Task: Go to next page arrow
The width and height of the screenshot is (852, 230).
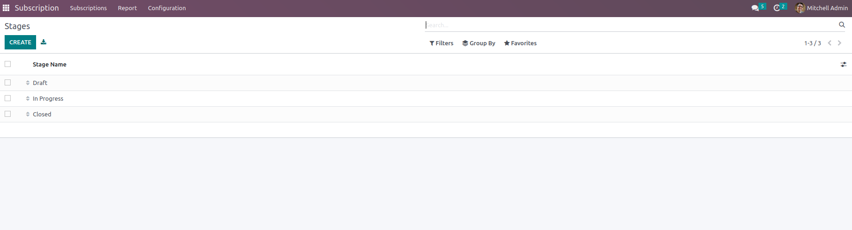Action: click(x=840, y=43)
